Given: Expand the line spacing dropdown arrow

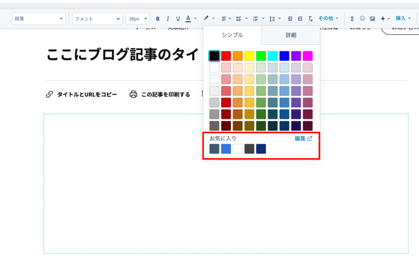Looking at the screenshot, I should [x=280, y=18].
